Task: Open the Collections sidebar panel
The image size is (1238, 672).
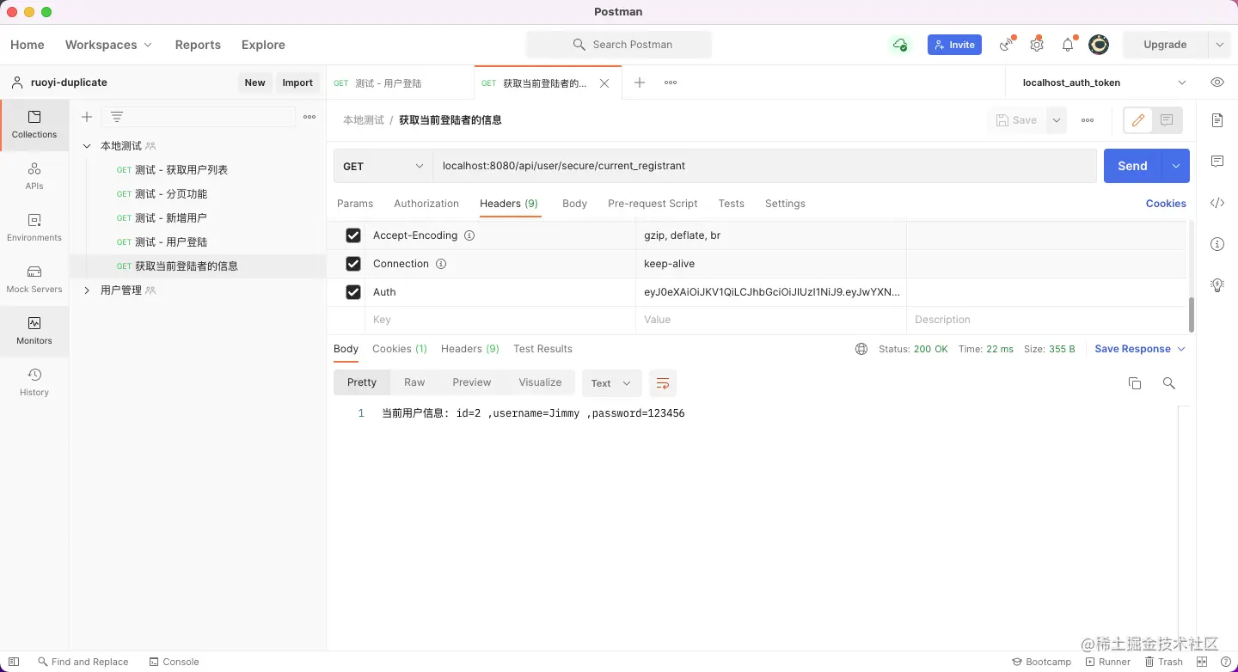Action: 34,125
